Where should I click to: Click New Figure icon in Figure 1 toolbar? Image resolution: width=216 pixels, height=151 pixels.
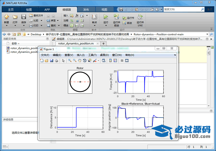[42, 61]
